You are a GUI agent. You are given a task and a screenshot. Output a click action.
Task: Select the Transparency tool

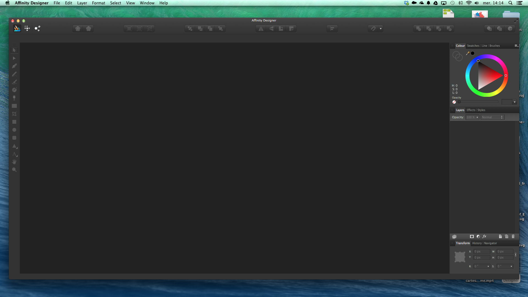point(14,98)
